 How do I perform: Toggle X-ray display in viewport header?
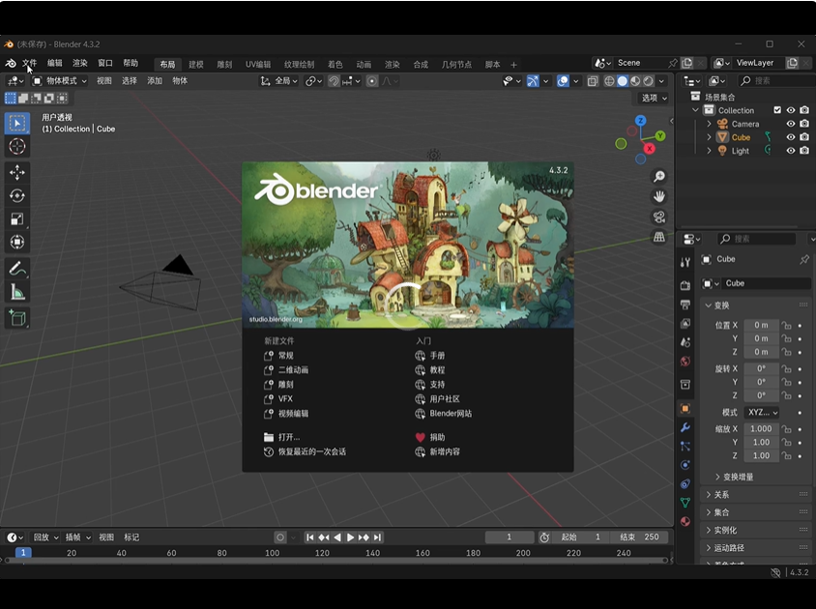coord(593,81)
